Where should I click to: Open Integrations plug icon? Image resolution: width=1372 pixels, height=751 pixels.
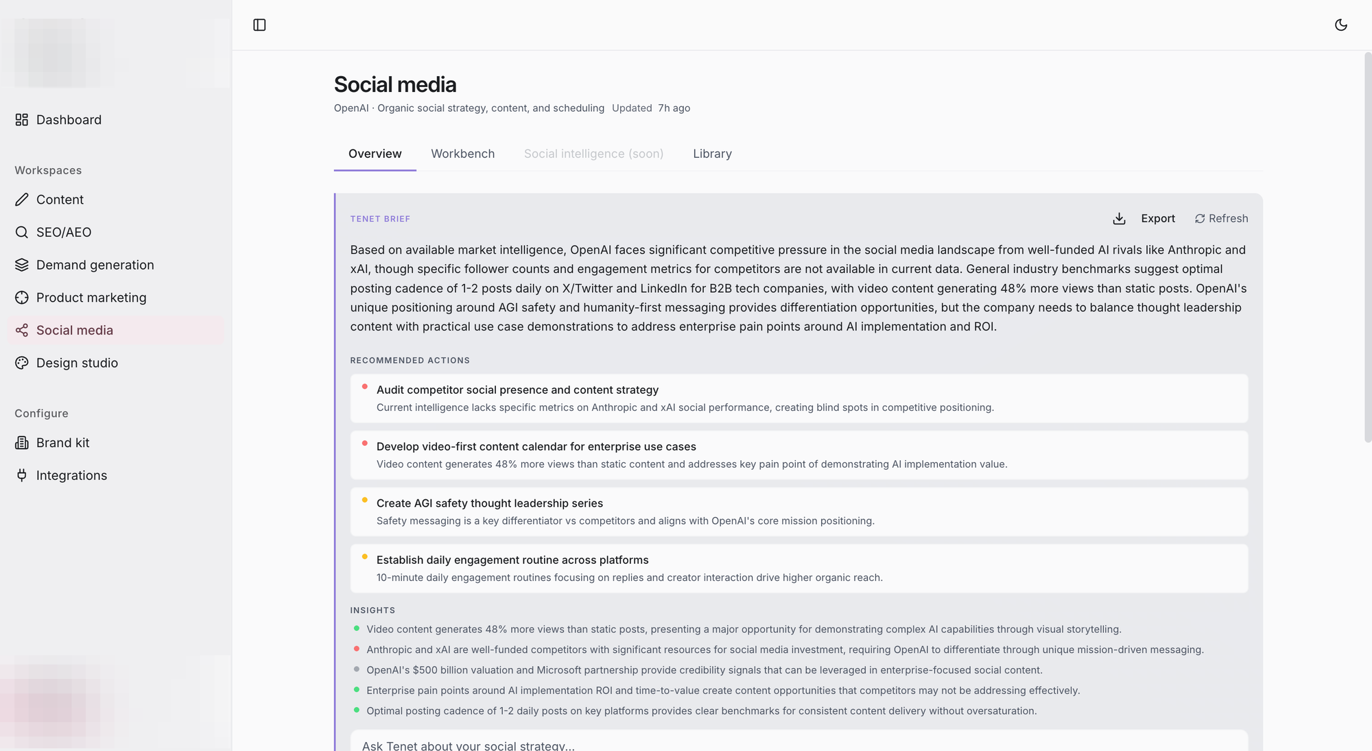pyautogui.click(x=22, y=475)
